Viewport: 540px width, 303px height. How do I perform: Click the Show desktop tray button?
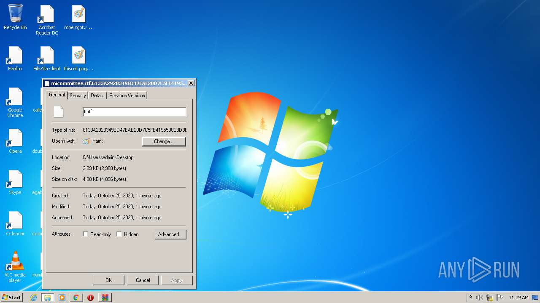[535, 298]
